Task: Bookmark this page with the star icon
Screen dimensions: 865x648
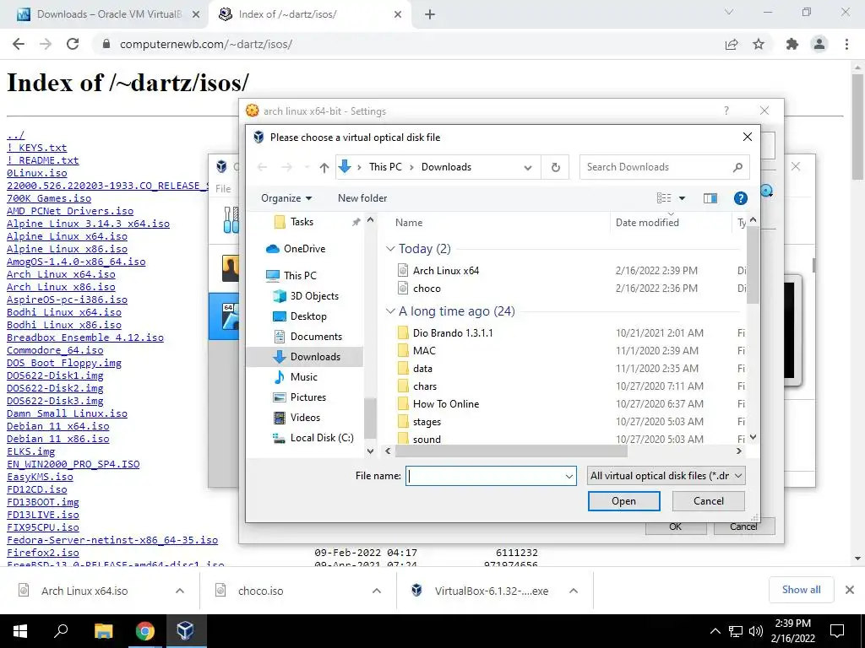Action: (x=759, y=44)
